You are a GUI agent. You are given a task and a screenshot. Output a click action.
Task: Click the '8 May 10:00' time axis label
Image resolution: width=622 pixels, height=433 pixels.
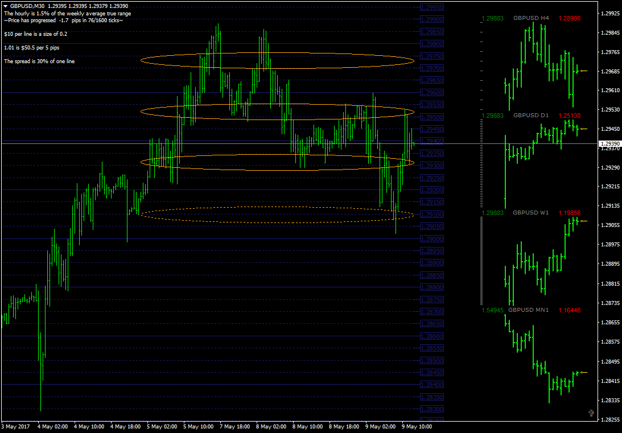(308, 427)
